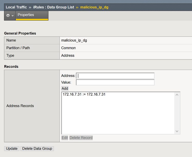Image resolution: width=192 pixels, height=157 pixels.
Task: Select the 172.16.7.31 record entry
Action: coord(84,95)
